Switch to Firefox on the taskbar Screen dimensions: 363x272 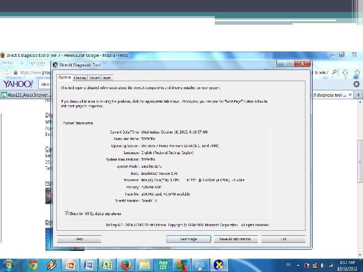[126, 265]
